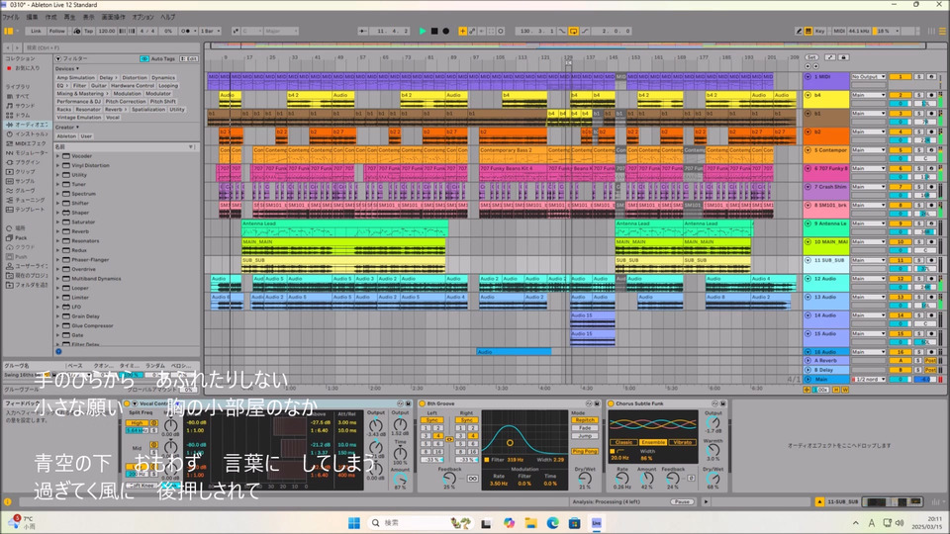Click the Edit button in the filter panel
The image size is (950, 534).
pyautogui.click(x=190, y=58)
